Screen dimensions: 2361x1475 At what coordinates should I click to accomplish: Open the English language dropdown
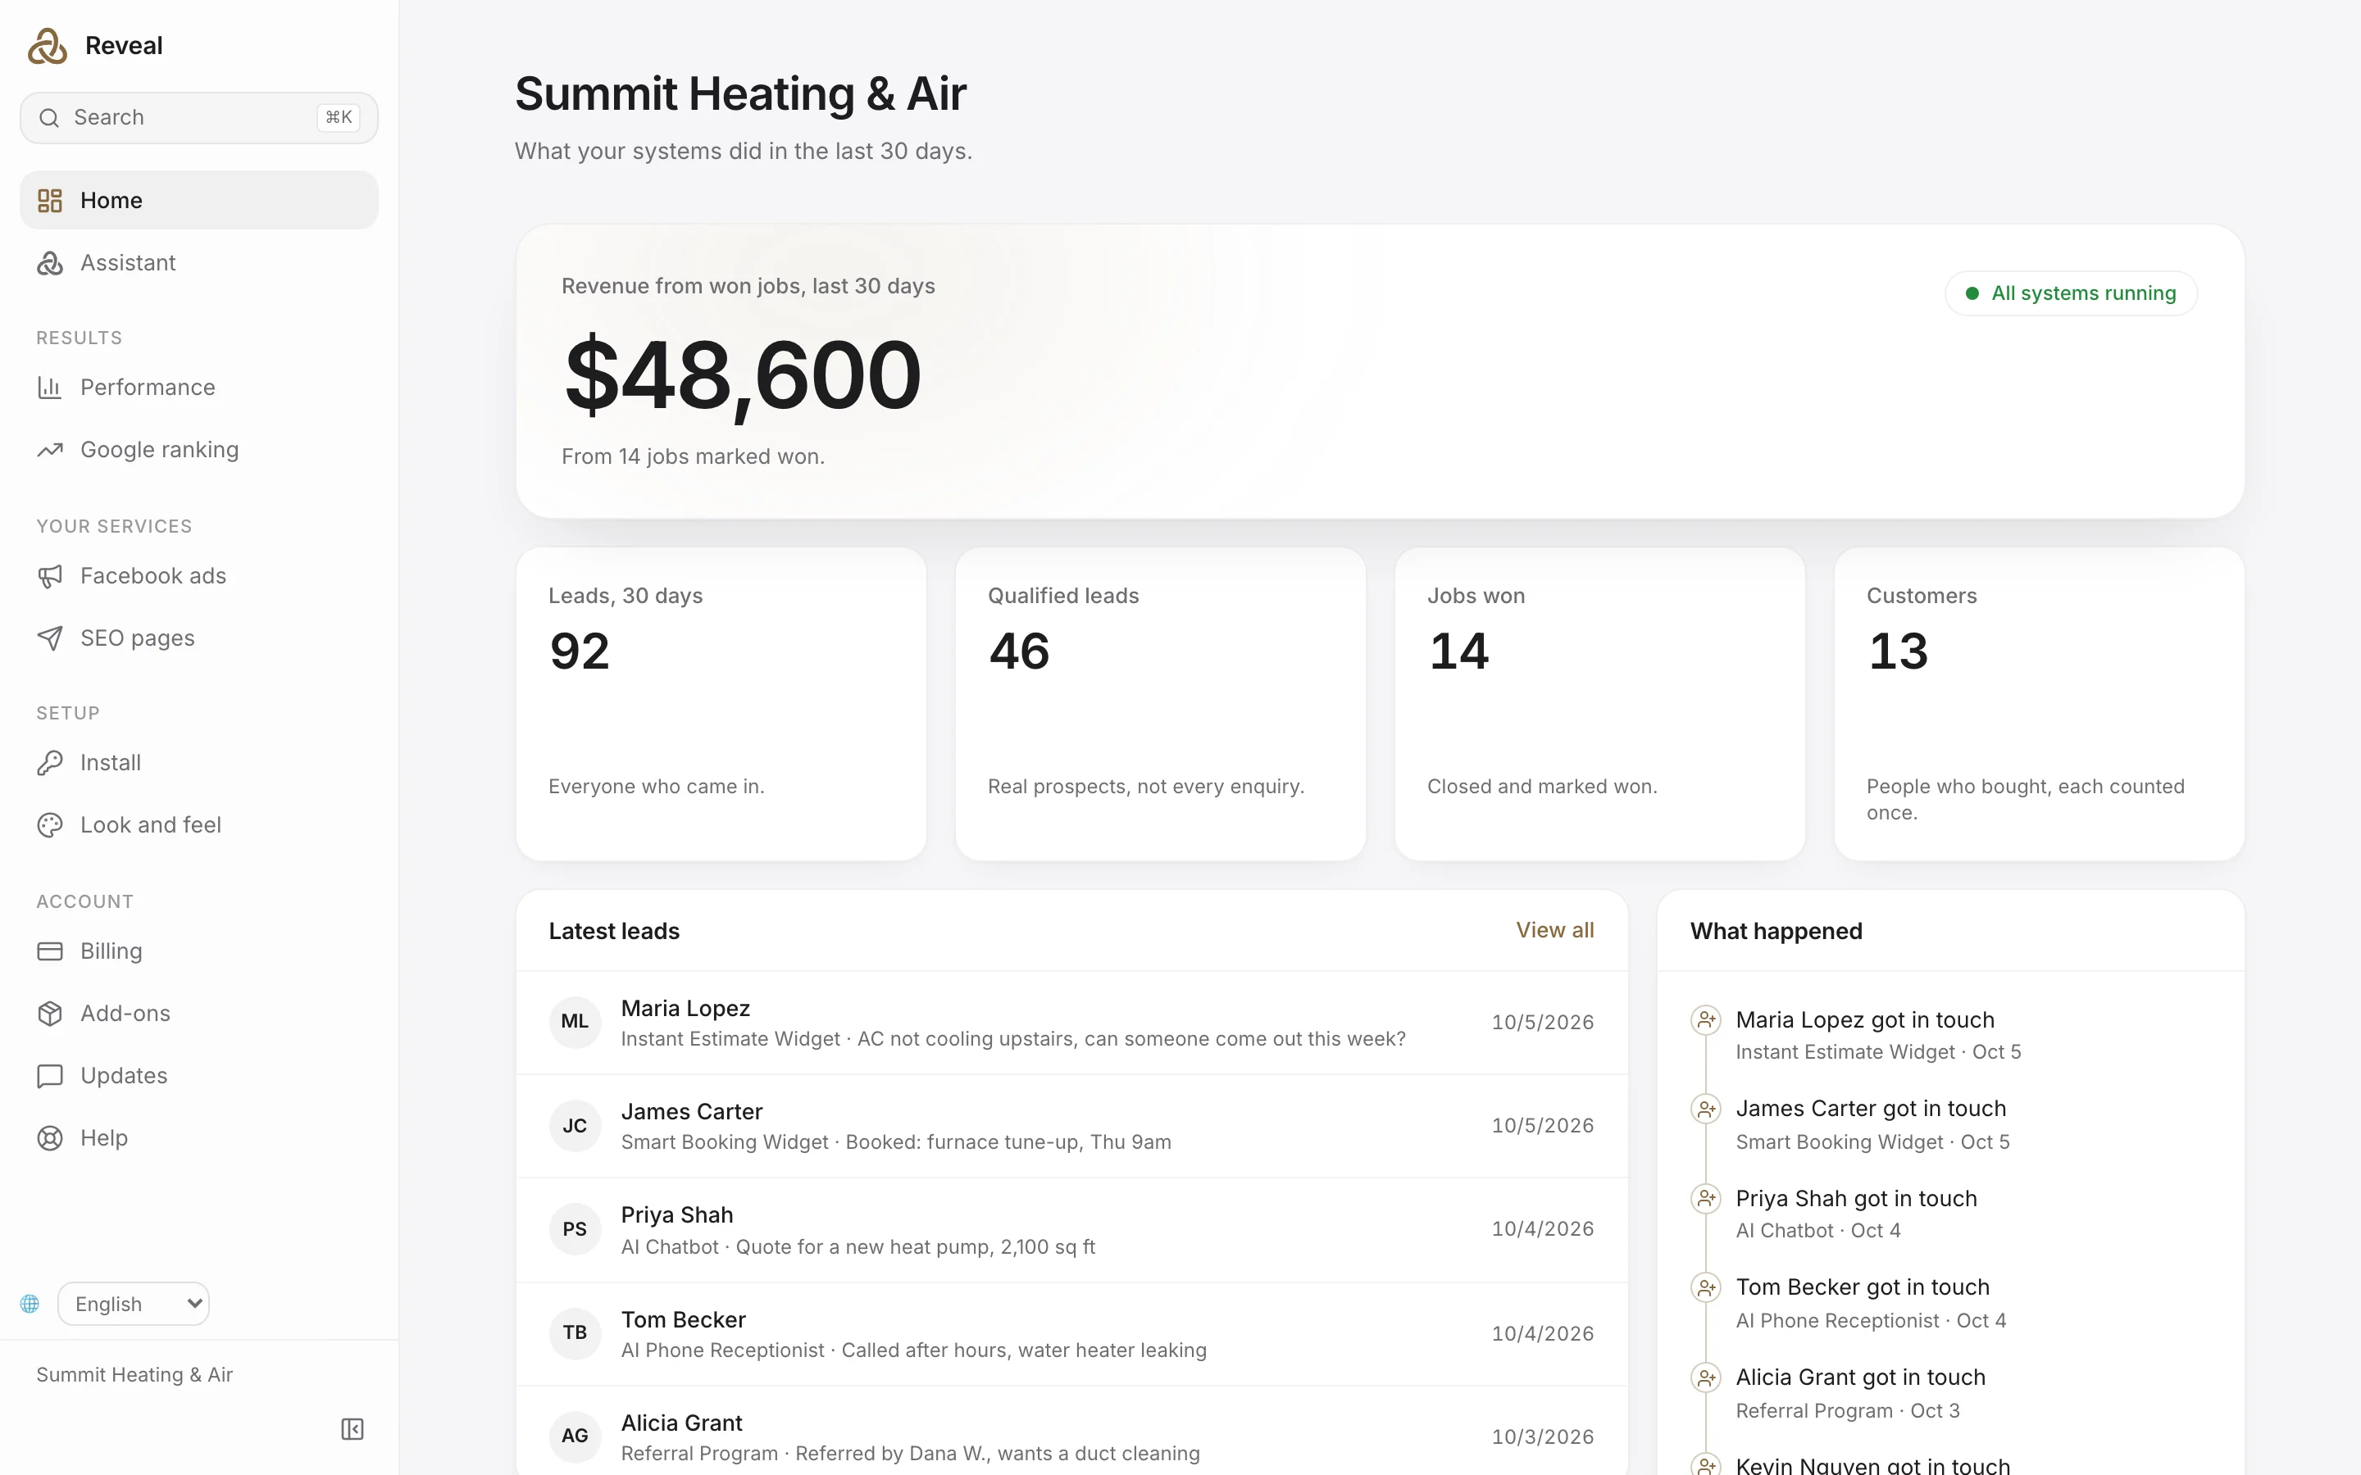(x=134, y=1303)
